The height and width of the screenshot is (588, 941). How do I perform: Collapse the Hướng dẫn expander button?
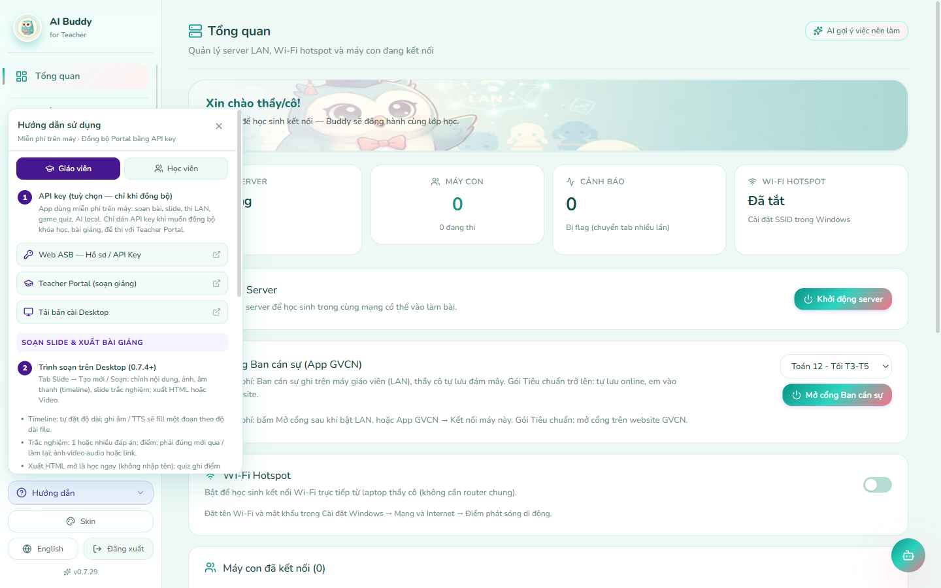point(80,493)
